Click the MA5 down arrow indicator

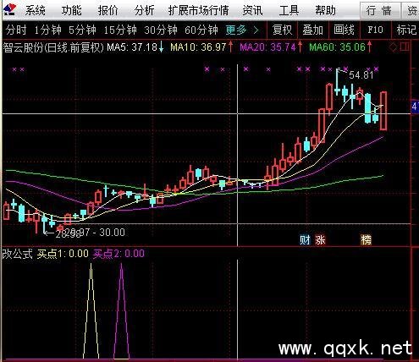161,47
